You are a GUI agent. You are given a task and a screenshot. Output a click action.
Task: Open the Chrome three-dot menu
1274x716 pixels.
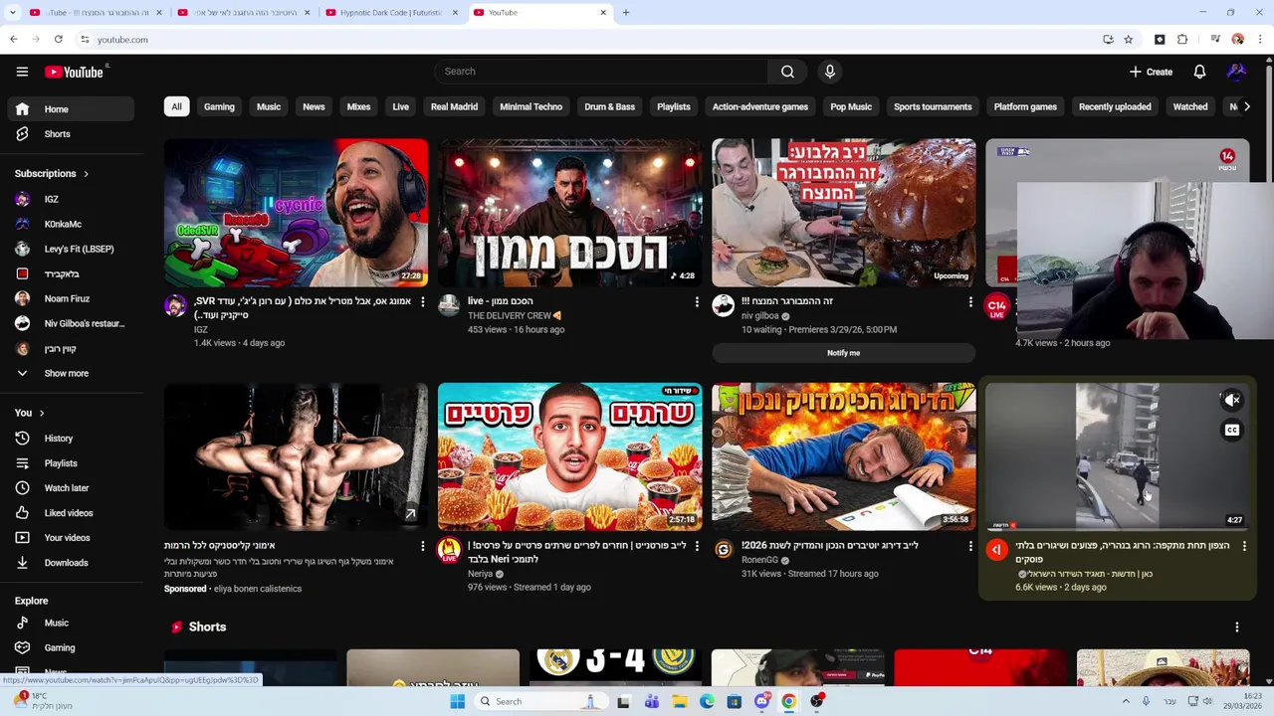tap(1260, 40)
